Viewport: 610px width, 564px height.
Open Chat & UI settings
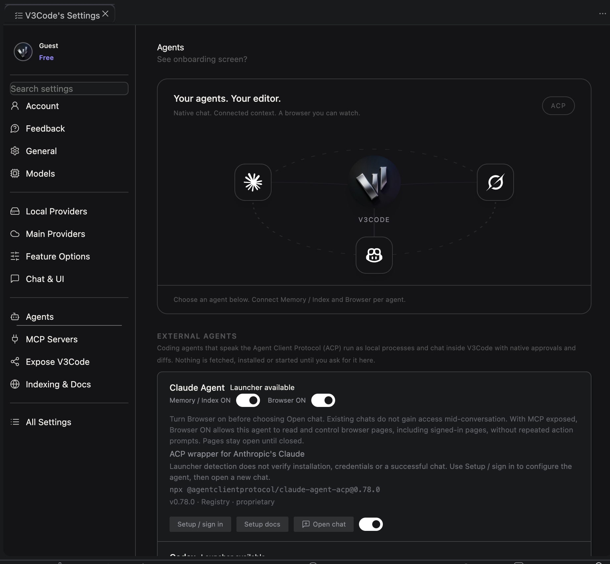point(69,279)
